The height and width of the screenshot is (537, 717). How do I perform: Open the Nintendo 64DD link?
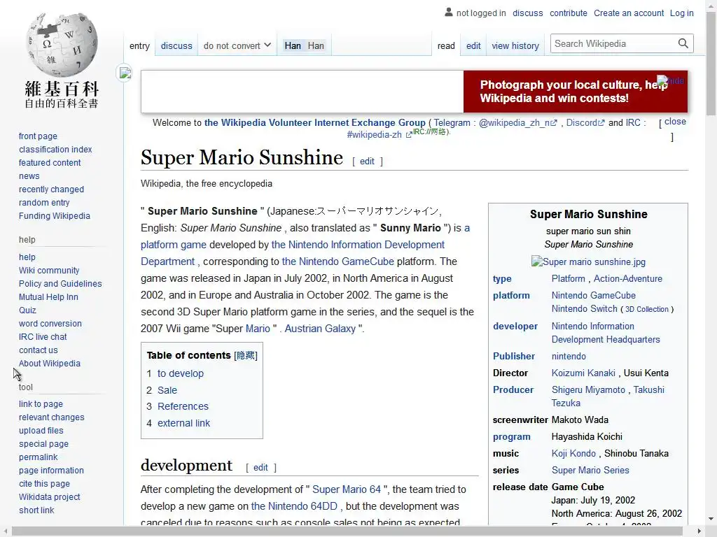click(x=294, y=506)
